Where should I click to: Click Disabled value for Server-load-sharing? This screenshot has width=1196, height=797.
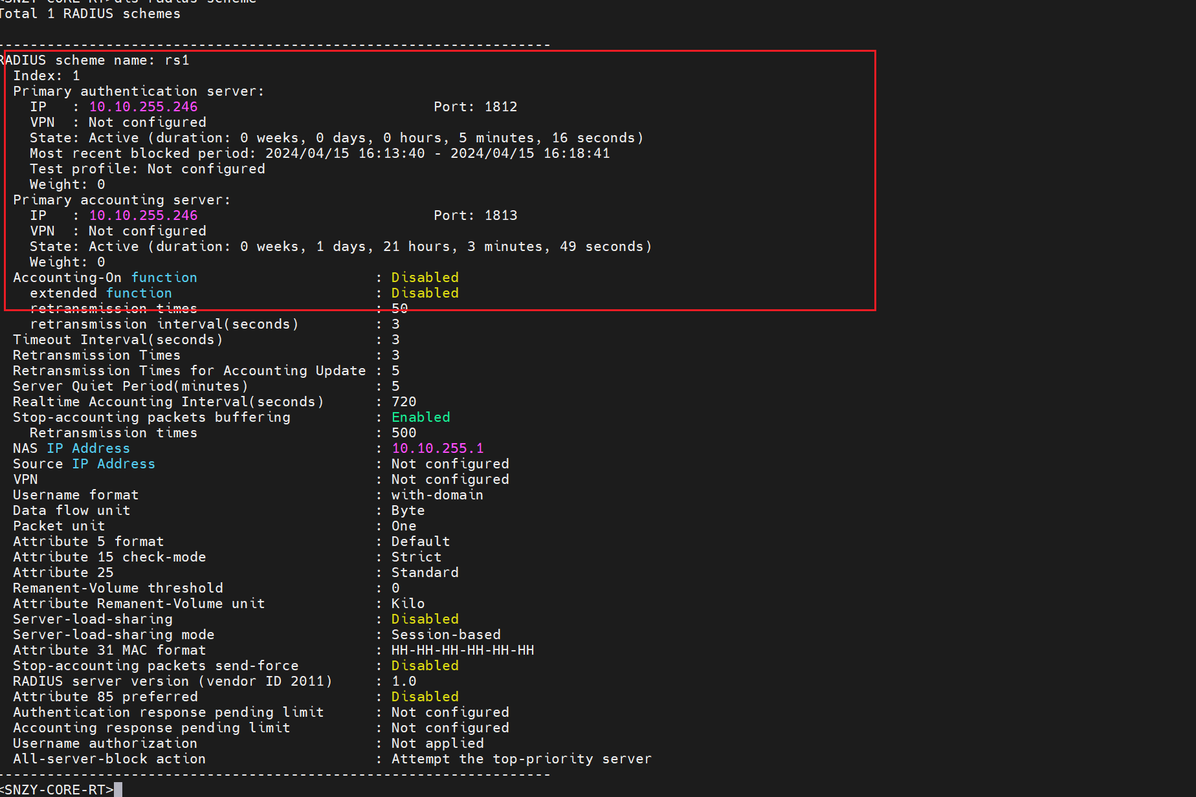[425, 619]
